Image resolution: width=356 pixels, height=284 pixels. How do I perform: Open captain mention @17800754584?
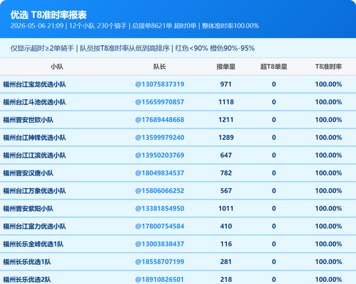(x=159, y=226)
